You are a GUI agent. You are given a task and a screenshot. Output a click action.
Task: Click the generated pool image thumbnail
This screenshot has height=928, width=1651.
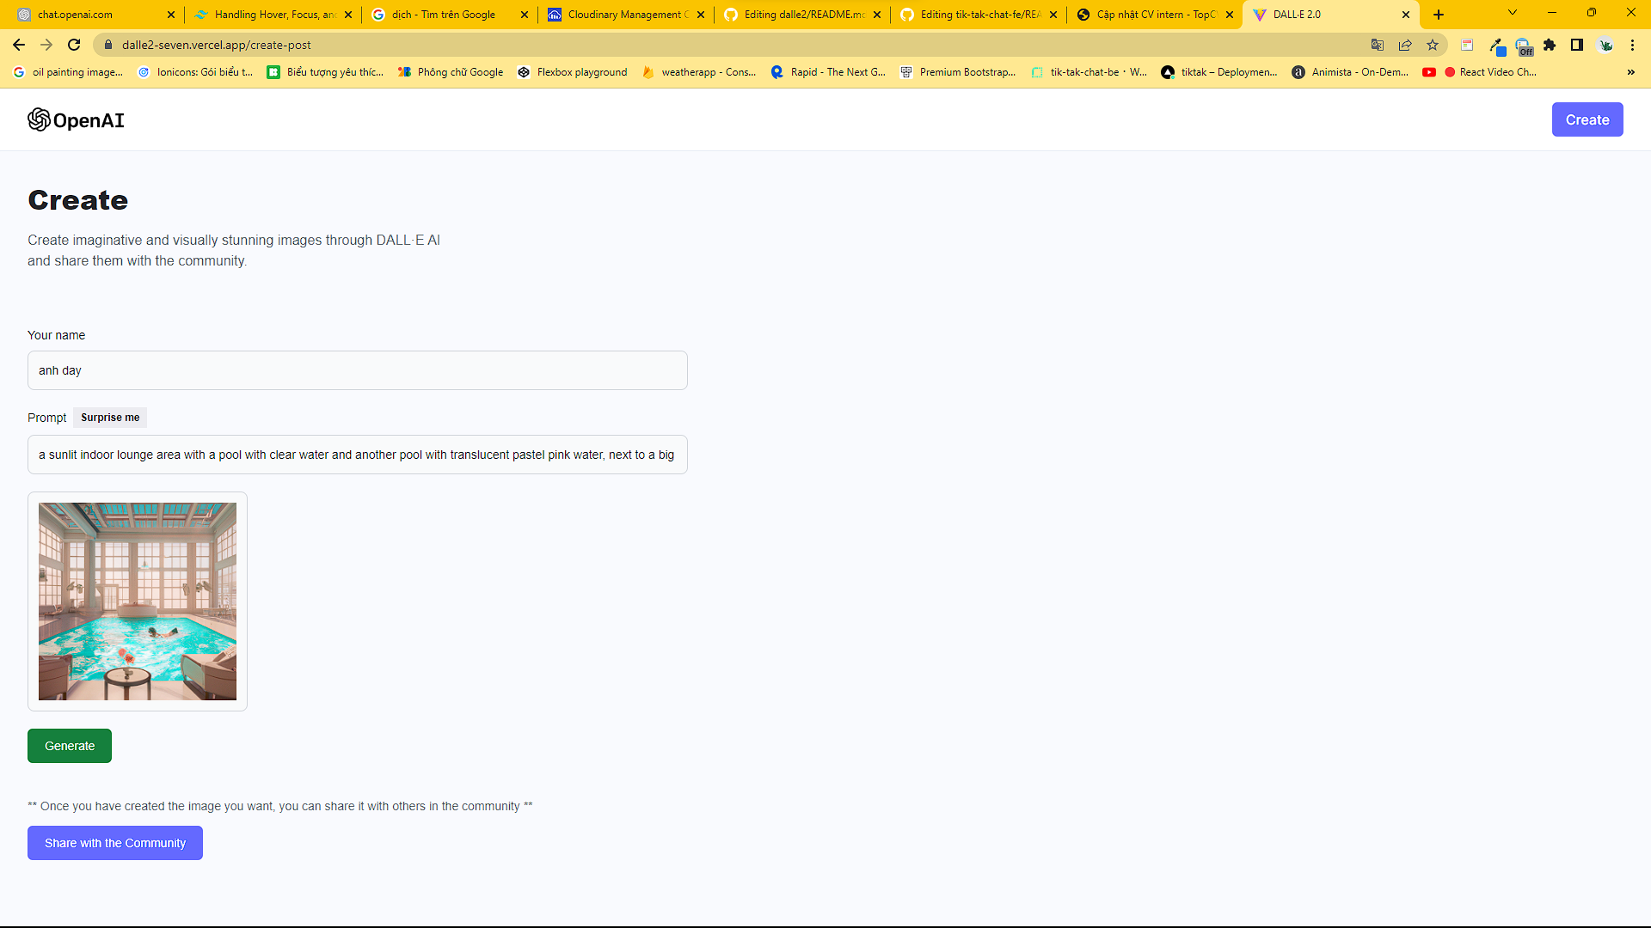tap(138, 601)
